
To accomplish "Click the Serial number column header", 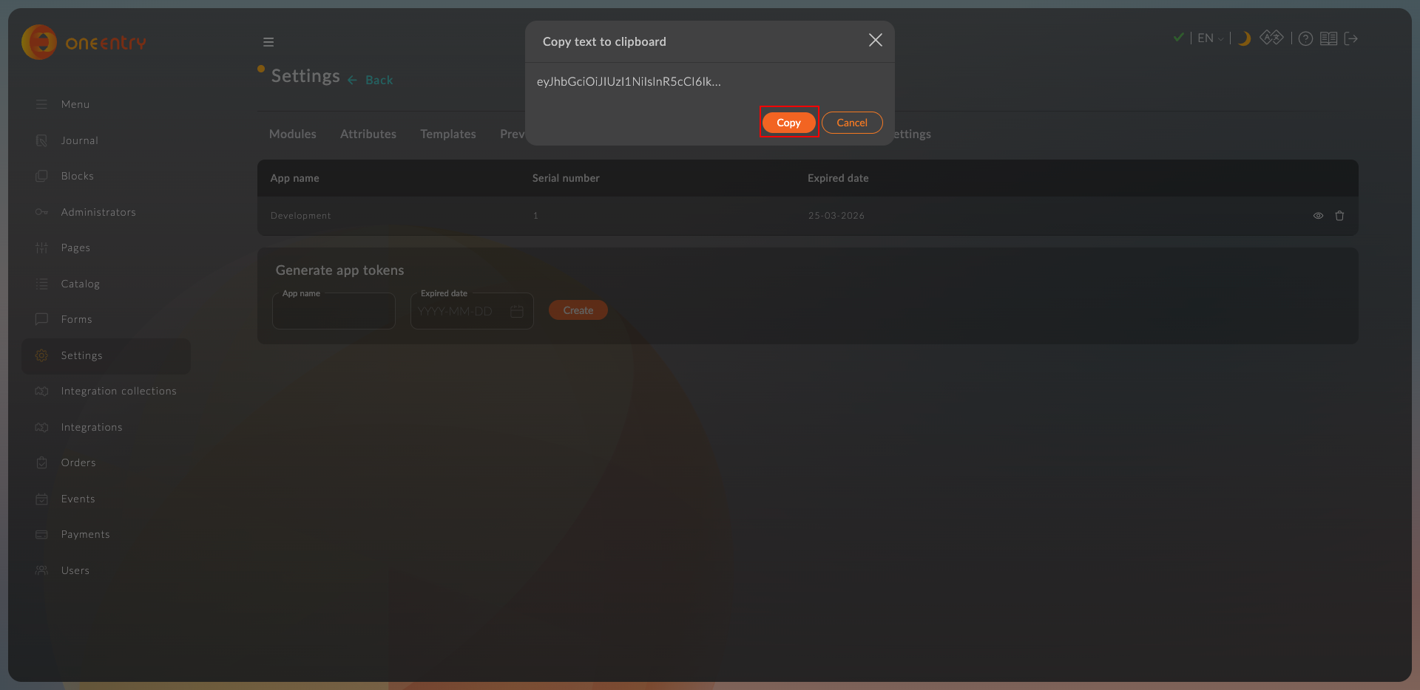I will (x=566, y=178).
